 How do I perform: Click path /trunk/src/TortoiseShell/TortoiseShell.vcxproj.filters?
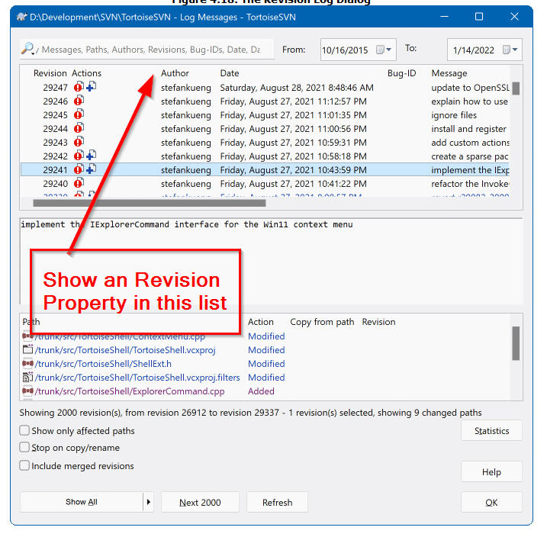point(137,378)
